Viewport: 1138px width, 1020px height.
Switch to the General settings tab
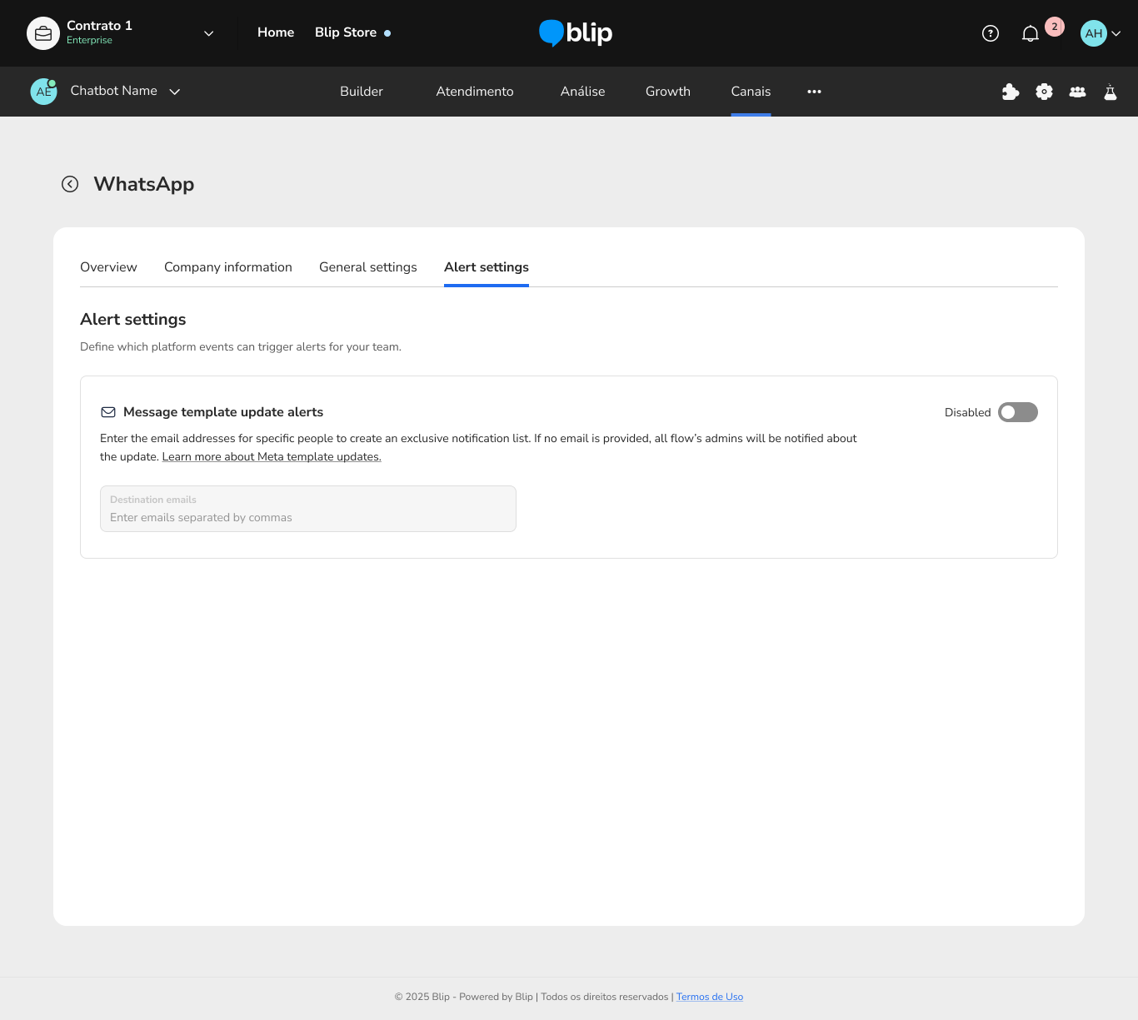point(367,267)
